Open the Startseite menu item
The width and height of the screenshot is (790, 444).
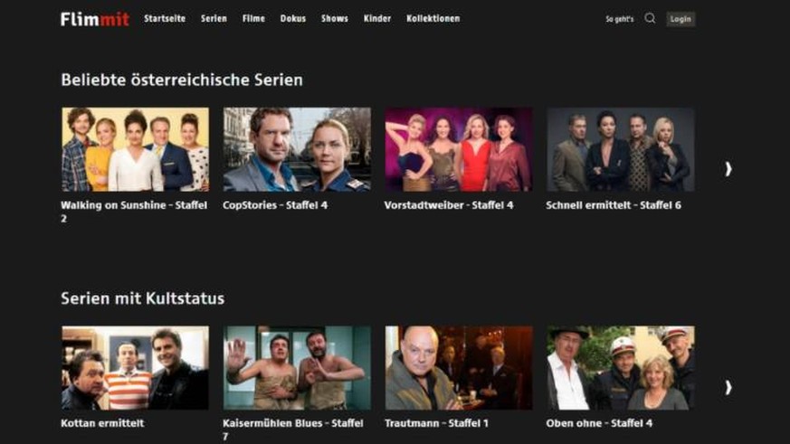pyautogui.click(x=165, y=19)
